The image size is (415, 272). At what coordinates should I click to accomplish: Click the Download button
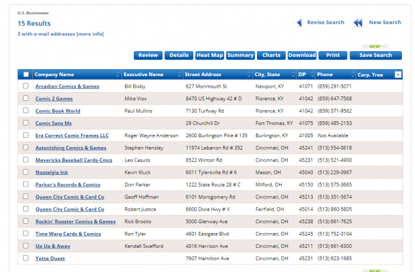point(302,55)
